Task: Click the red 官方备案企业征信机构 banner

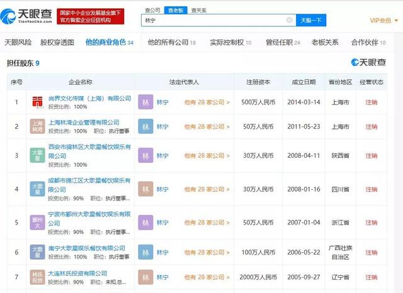Action: [x=90, y=16]
